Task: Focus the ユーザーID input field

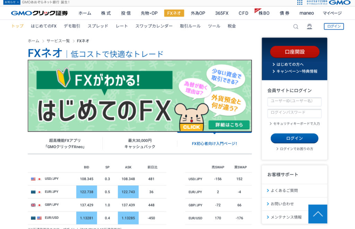Action: tap(294, 102)
